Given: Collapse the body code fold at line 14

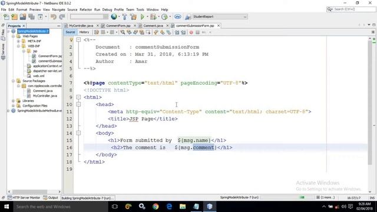Looking at the screenshot, I should (x=78, y=133).
